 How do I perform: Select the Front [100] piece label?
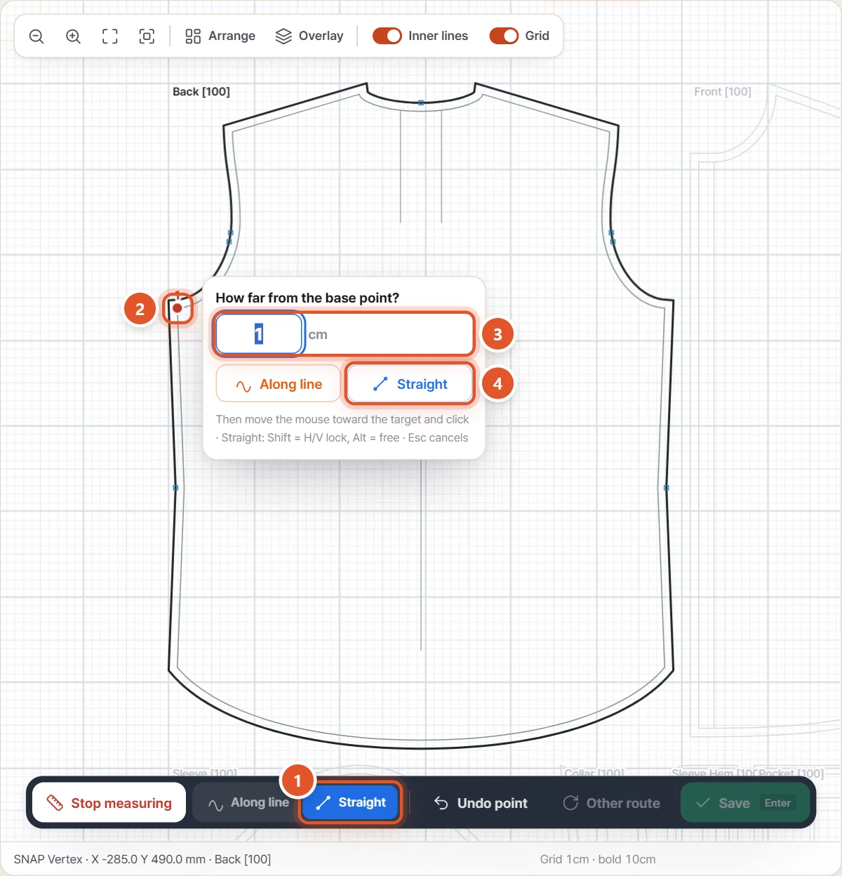723,92
